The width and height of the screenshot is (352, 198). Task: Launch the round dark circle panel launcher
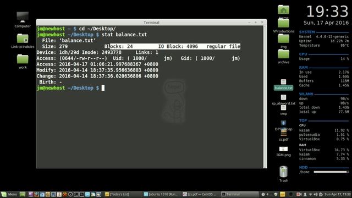(x=70, y=194)
